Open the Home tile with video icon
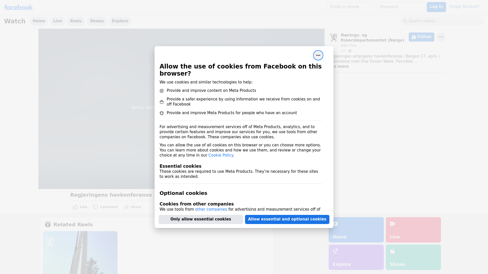The height and width of the screenshot is (274, 488). (356, 230)
